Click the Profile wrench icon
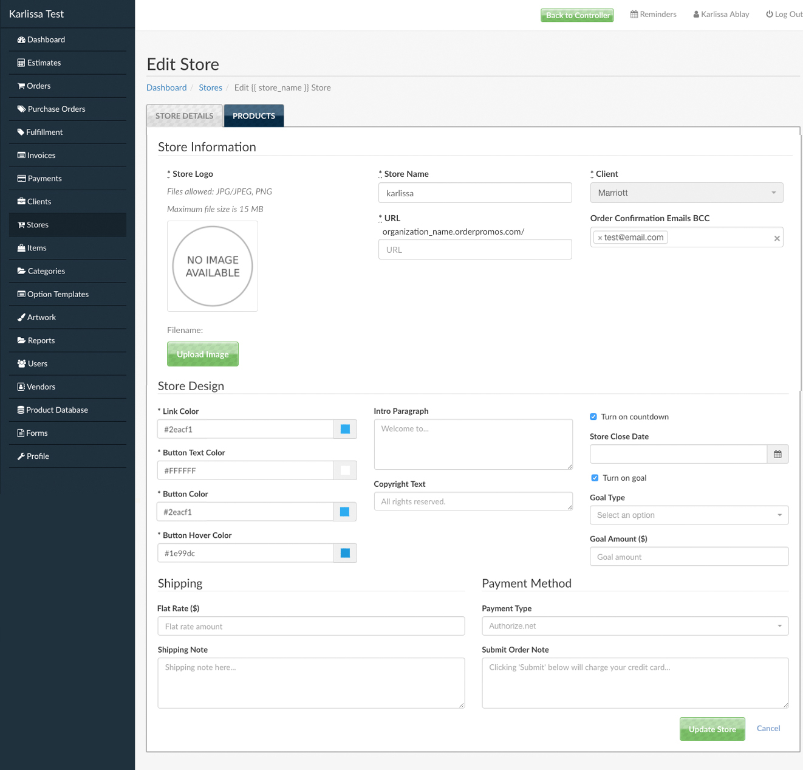This screenshot has height=770, width=803. 21,456
